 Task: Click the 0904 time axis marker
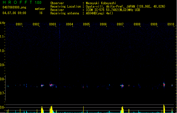70,24
